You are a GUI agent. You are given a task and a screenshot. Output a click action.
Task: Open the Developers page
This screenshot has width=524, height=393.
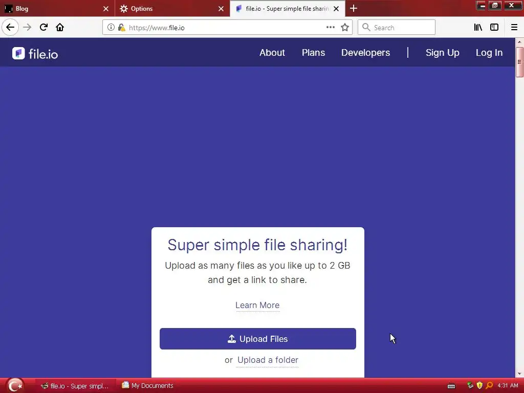[365, 53]
